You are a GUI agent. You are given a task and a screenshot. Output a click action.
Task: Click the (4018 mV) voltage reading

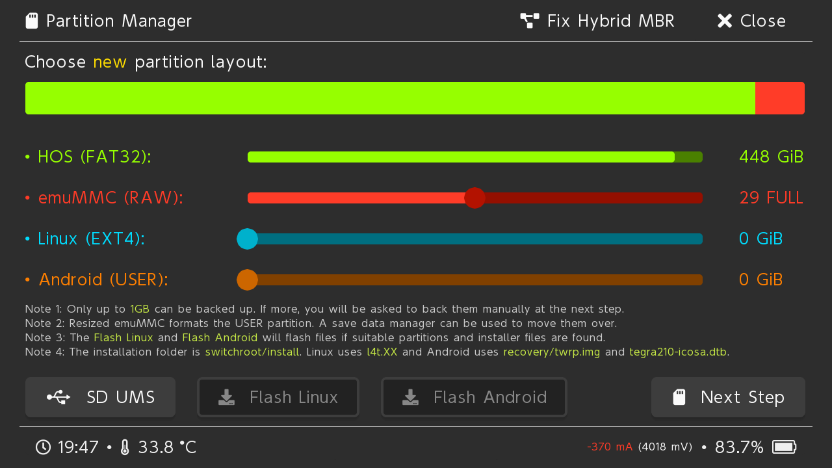point(665,447)
